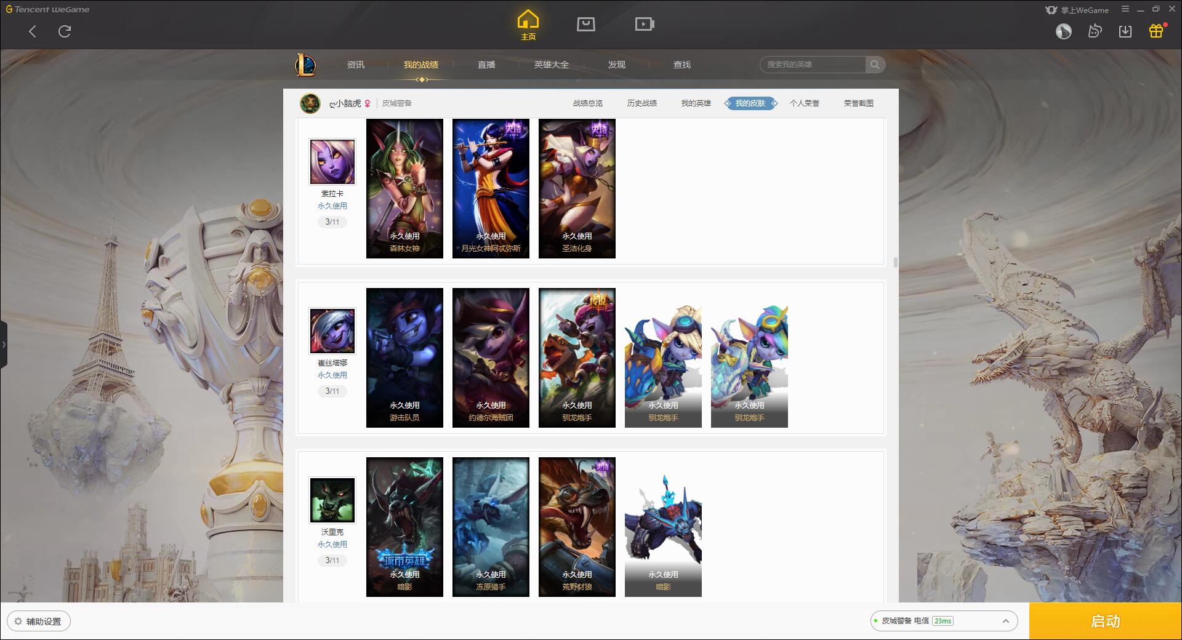Click the 23ms ping indicator

pos(943,621)
